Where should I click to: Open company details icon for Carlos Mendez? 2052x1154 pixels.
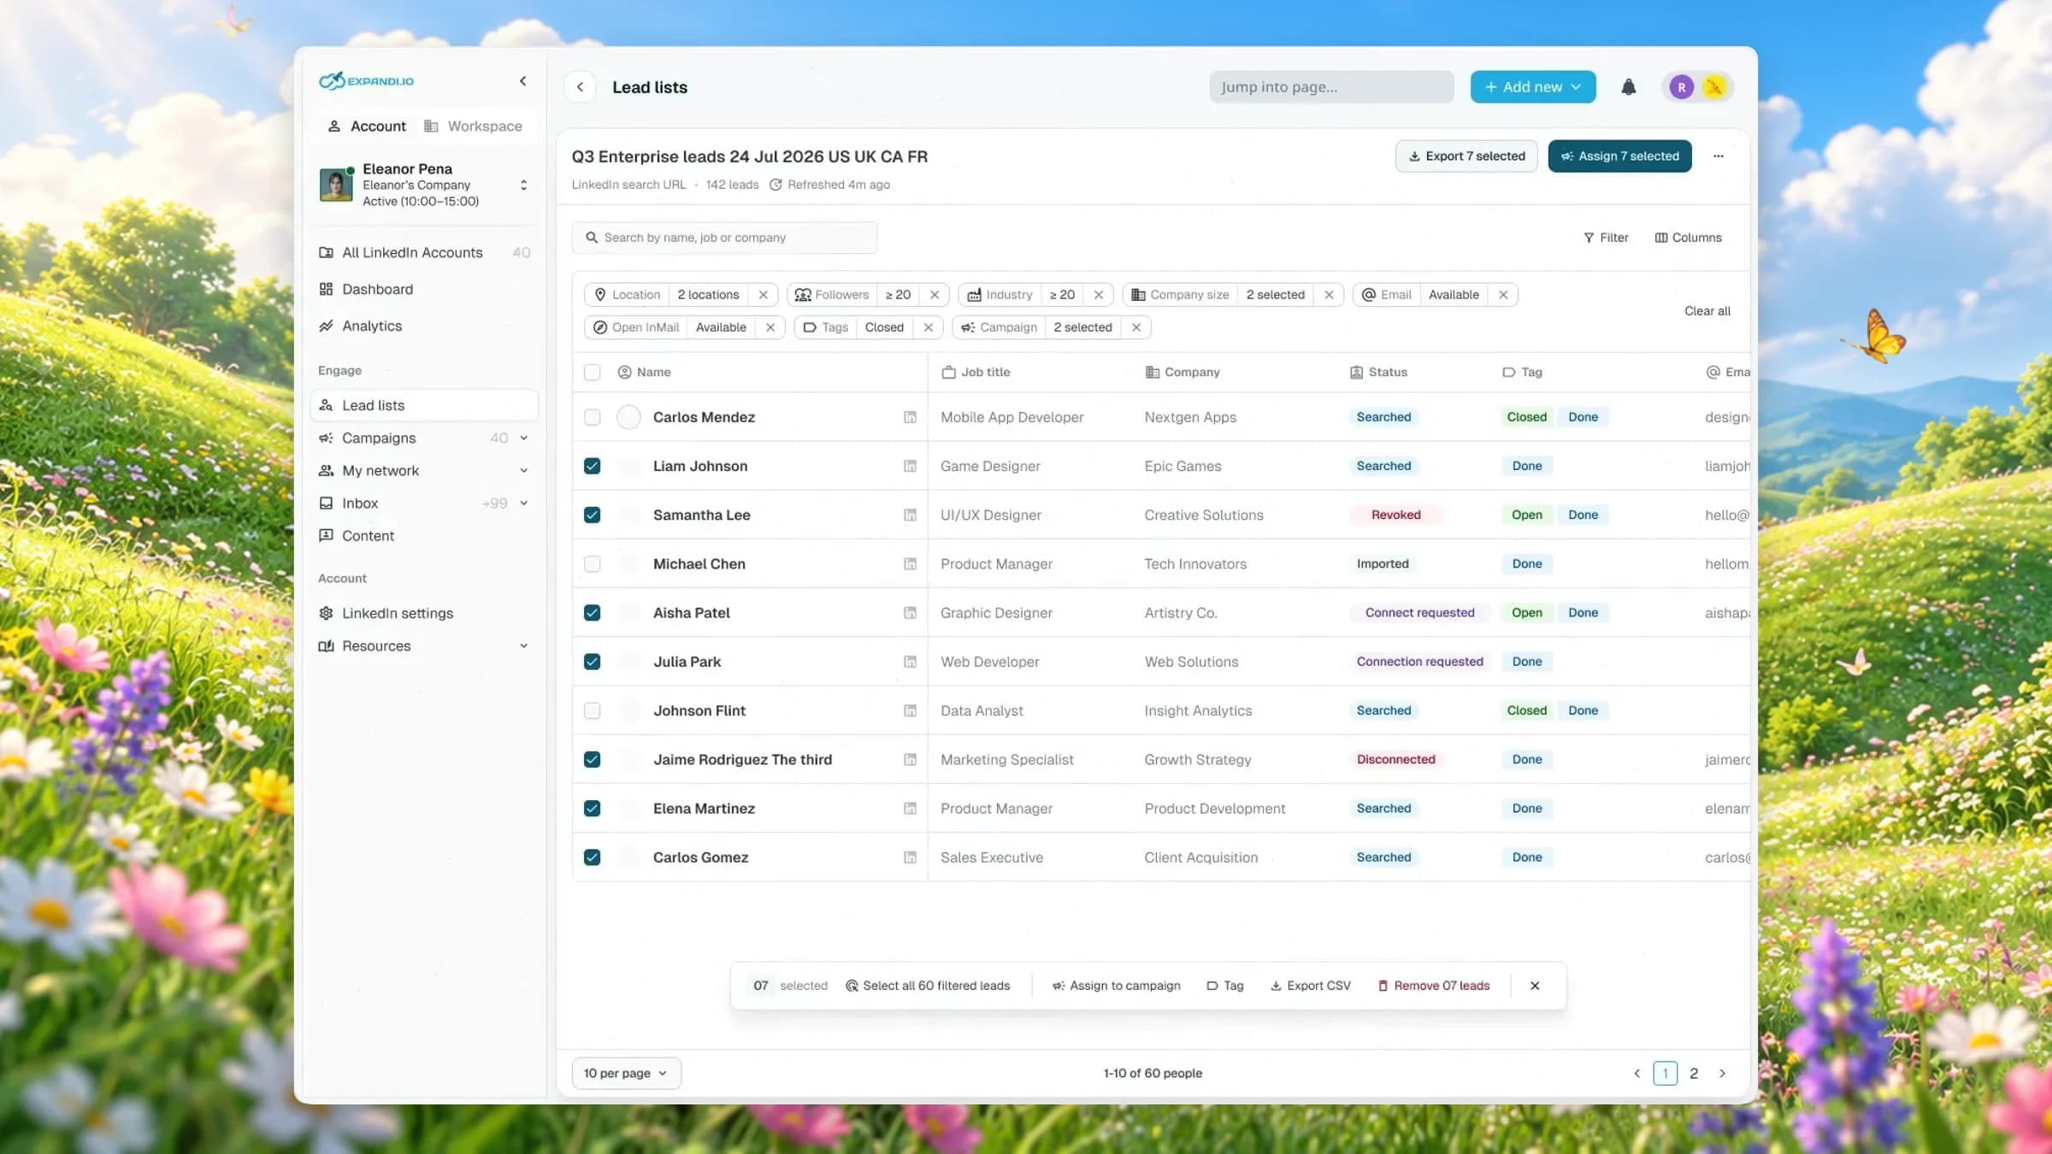tap(910, 417)
